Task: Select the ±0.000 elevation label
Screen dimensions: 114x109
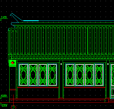Action: click(4, 96)
